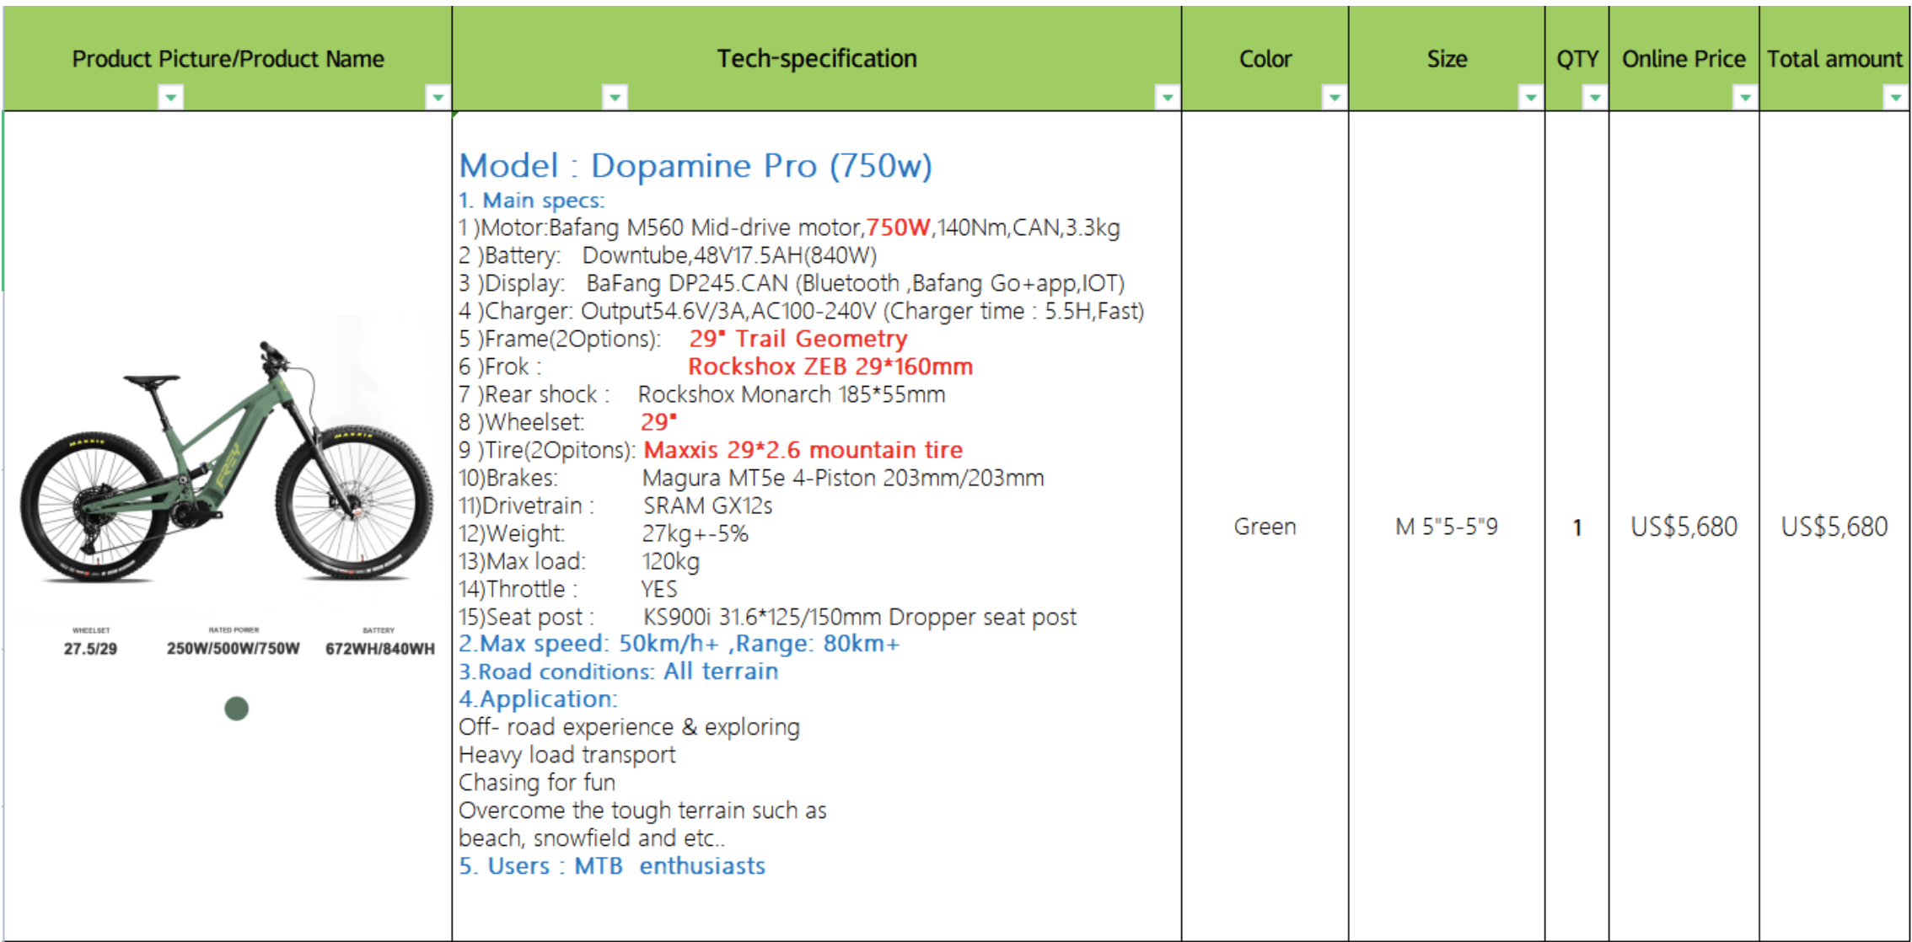Select the 'QTY' header cell
The width and height of the screenshot is (1912, 942).
(x=1577, y=58)
